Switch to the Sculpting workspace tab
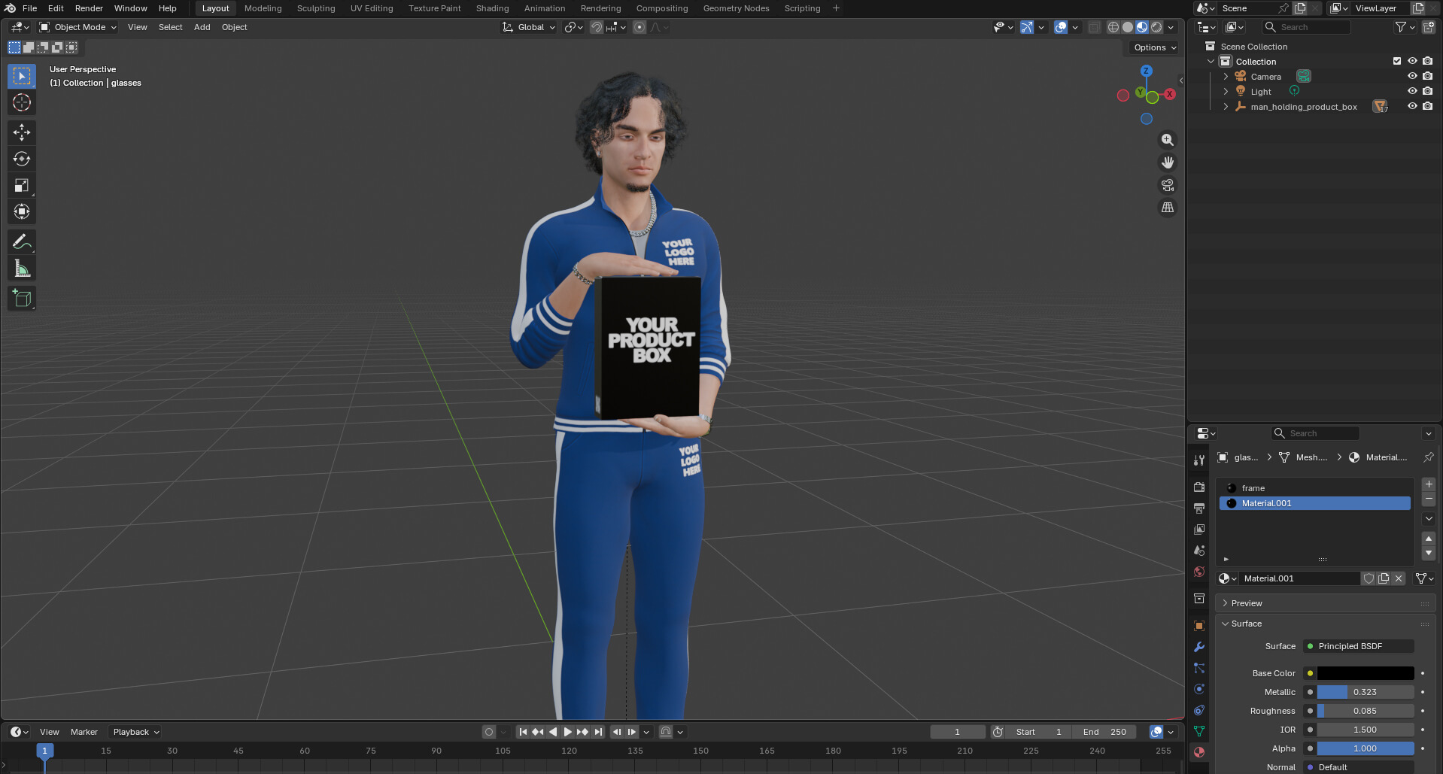This screenshot has width=1443, height=774. pos(316,8)
